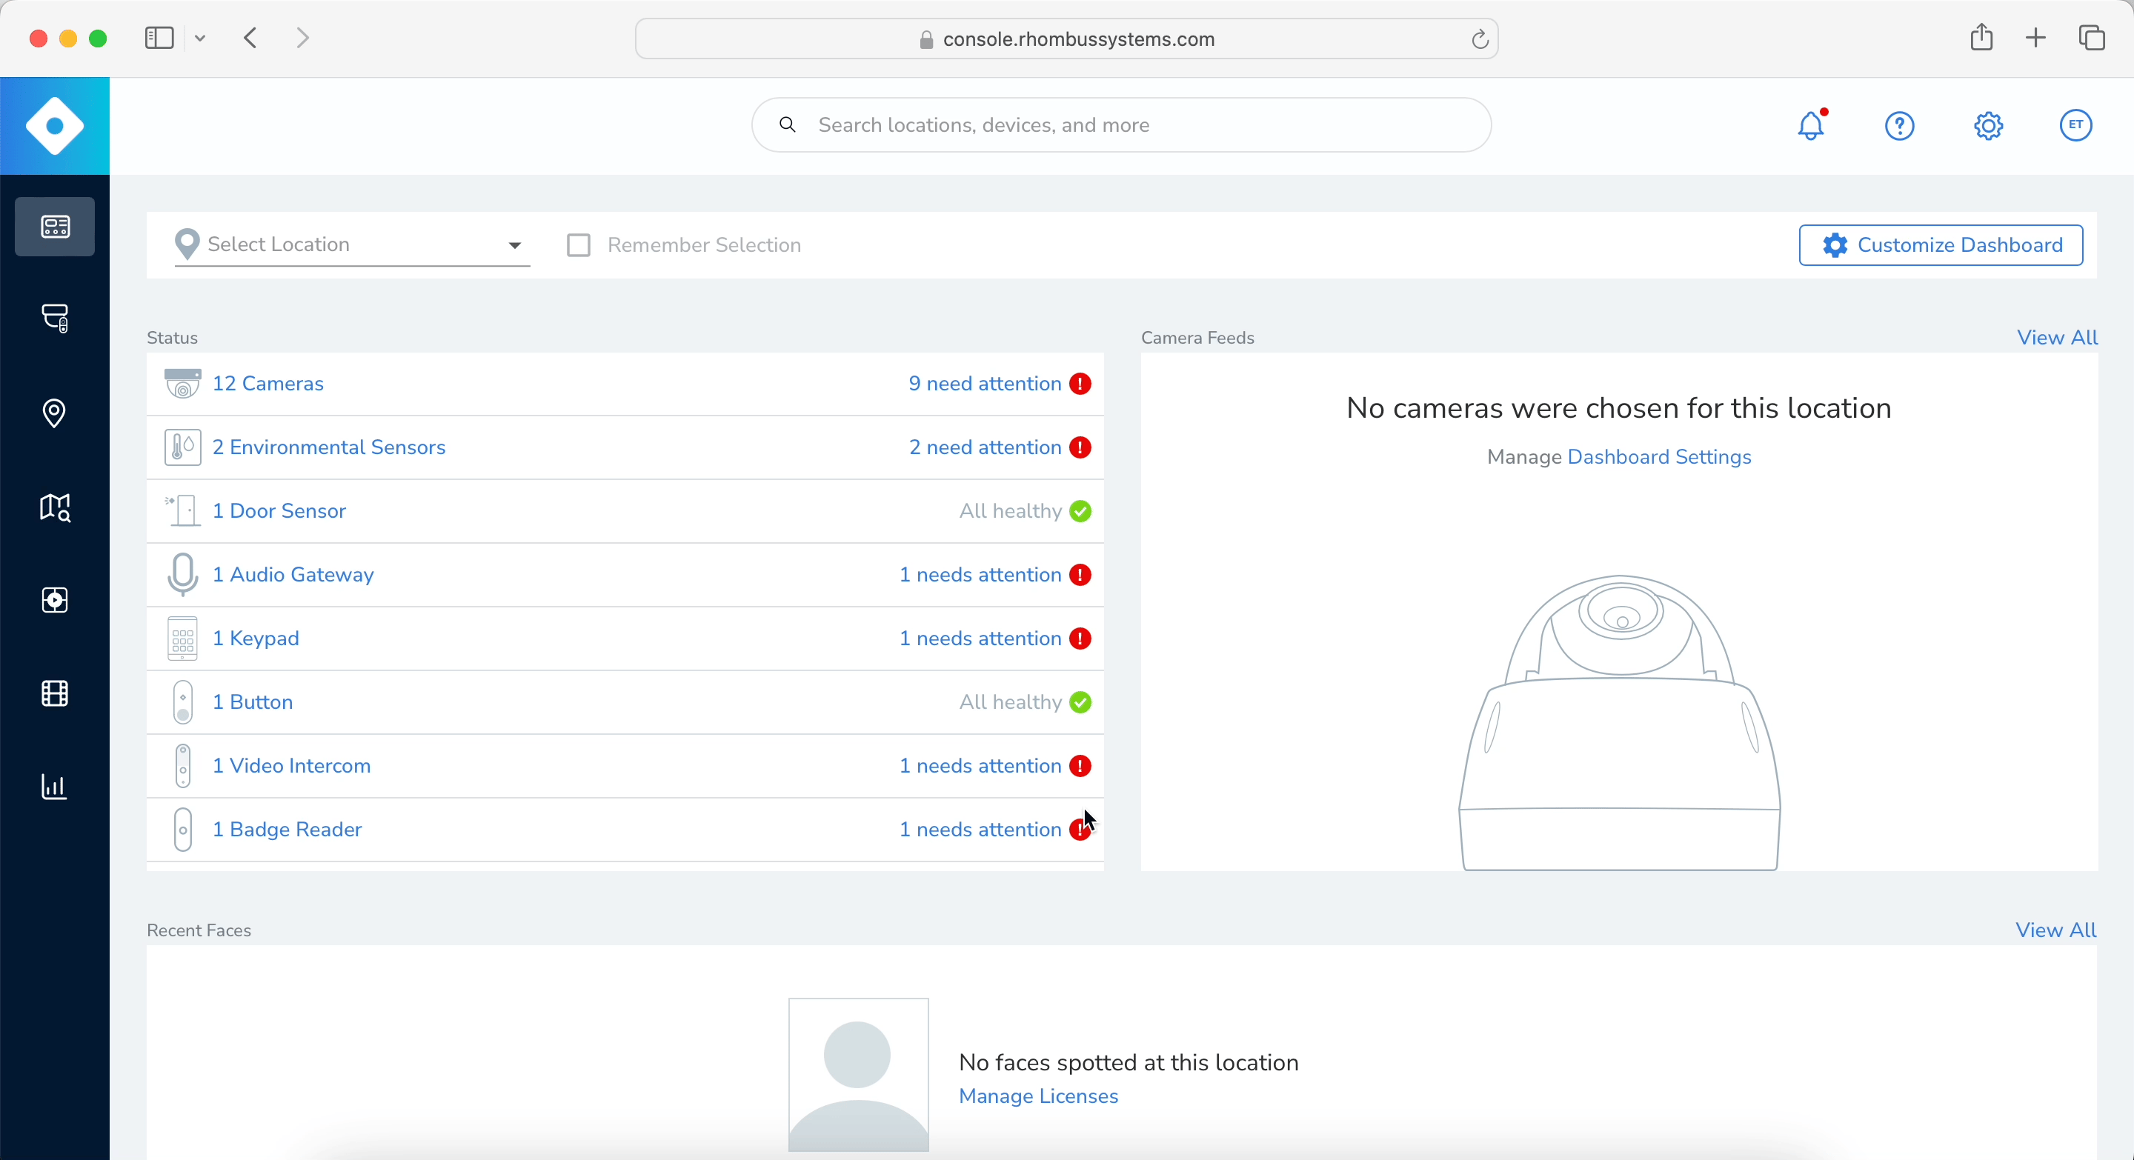The height and width of the screenshot is (1160, 2134).
Task: Focus the search locations and devices field
Action: pos(1121,125)
